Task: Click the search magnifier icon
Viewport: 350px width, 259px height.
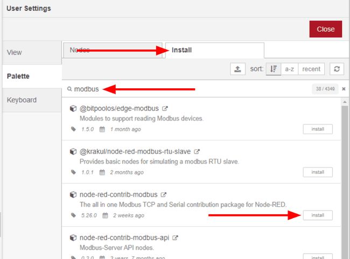Action: click(70, 89)
